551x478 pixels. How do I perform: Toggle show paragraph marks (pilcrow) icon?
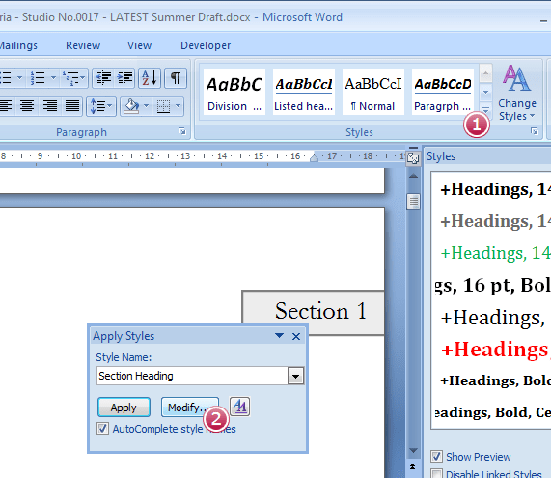(176, 77)
